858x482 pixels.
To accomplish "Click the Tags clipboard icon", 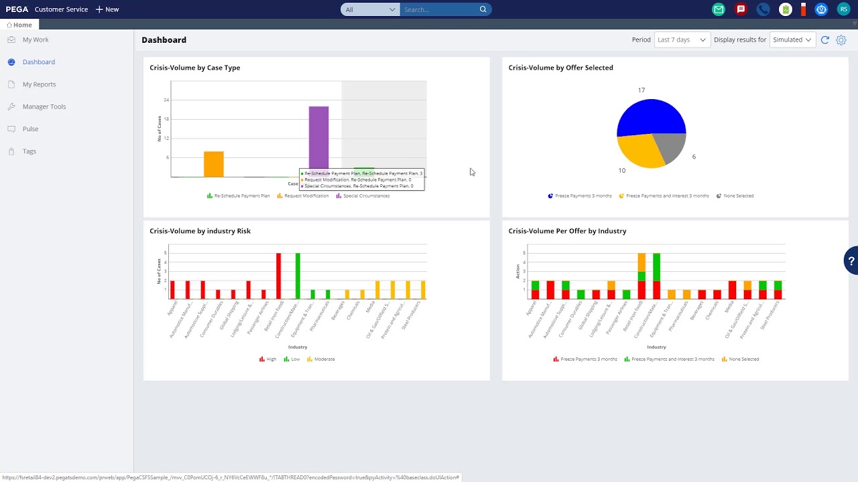I will [x=11, y=151].
